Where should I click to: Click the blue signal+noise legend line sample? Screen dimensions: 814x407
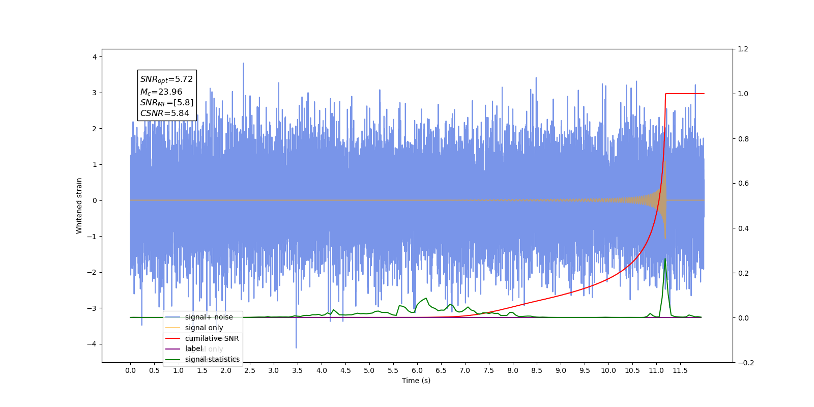[x=173, y=317]
